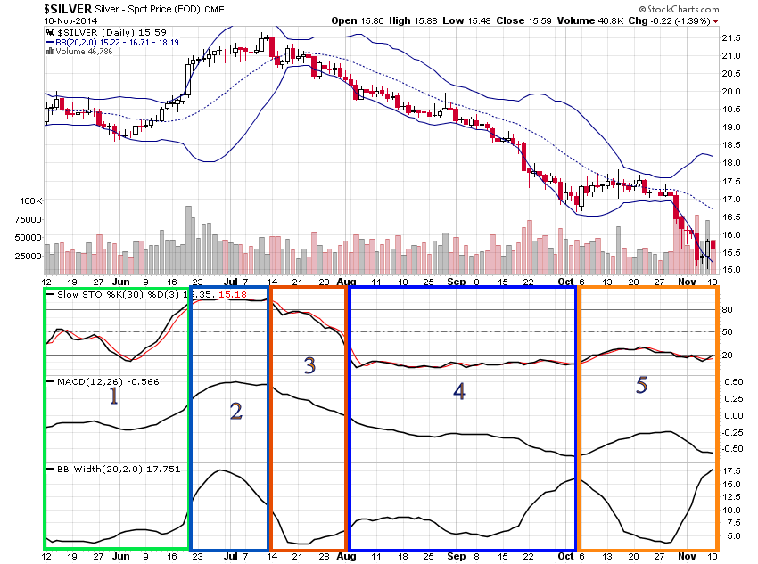758x564 pixels.
Task: Click the Sep label on the bottom date axis
Action: tap(457, 556)
